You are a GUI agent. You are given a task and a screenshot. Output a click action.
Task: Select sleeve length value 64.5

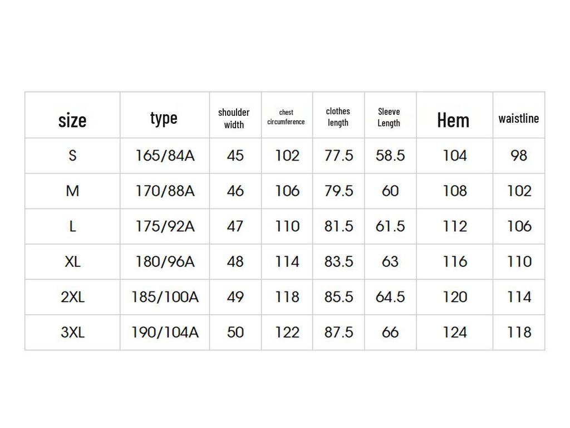390,297
